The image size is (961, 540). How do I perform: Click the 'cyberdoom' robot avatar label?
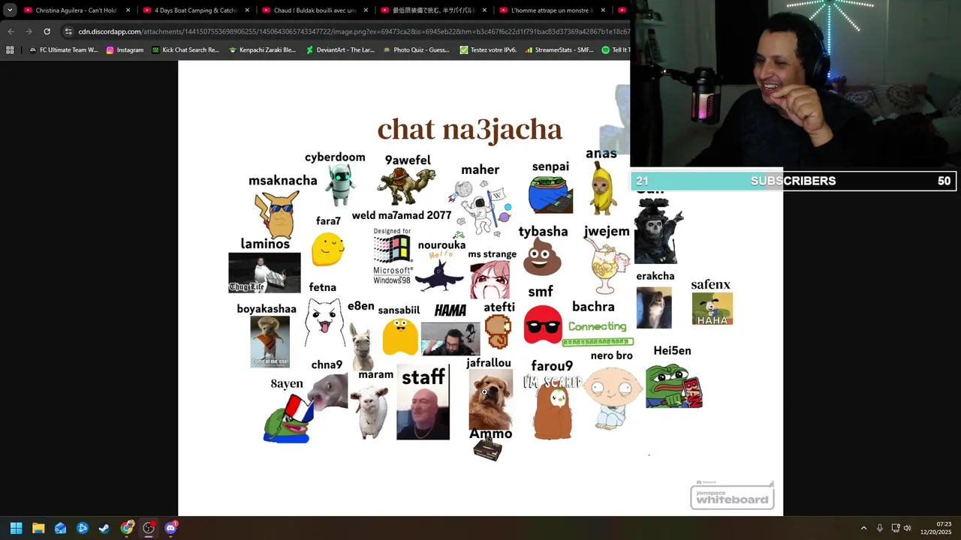pos(335,157)
